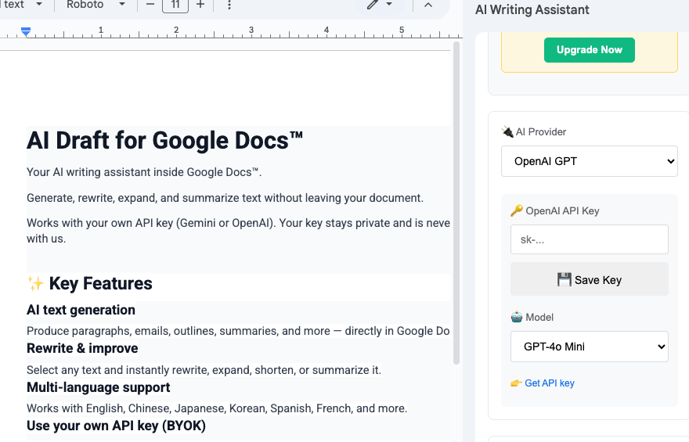Expand the editing mode dropdown arrow
Screen dimensions: 689x442
click(389, 5)
